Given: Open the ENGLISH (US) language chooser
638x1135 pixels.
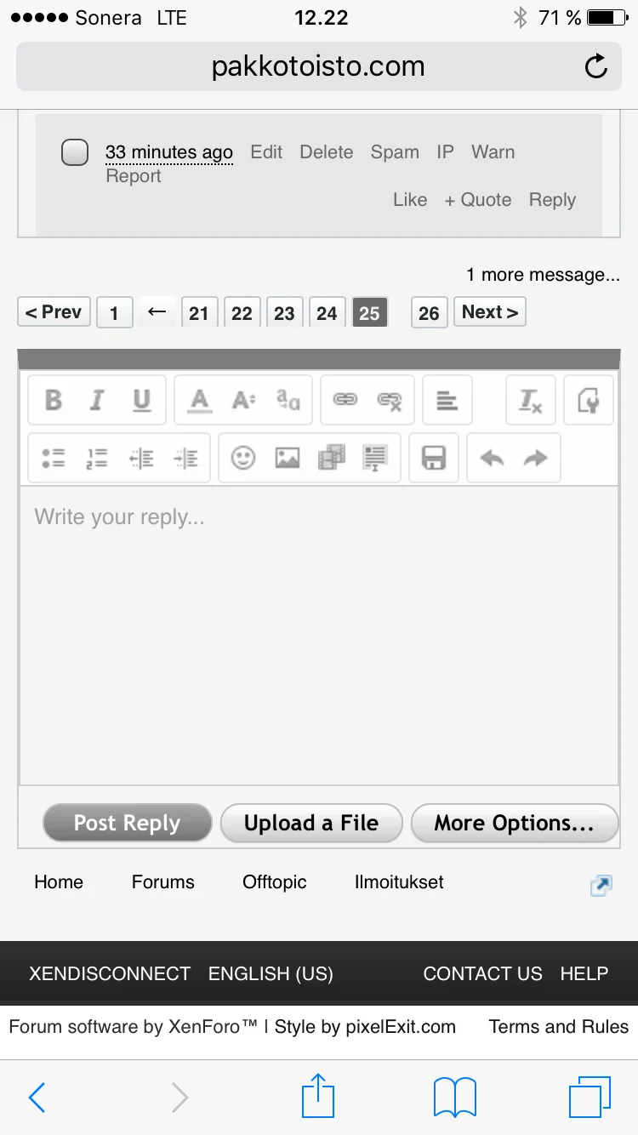Looking at the screenshot, I should coord(271,973).
